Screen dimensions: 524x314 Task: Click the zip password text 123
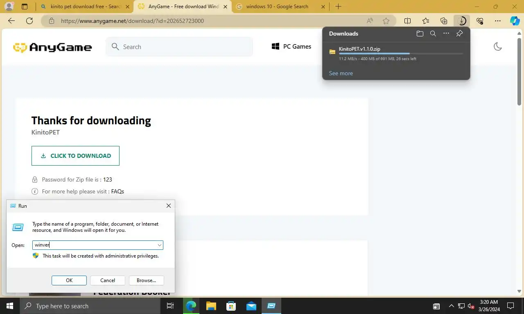click(108, 179)
